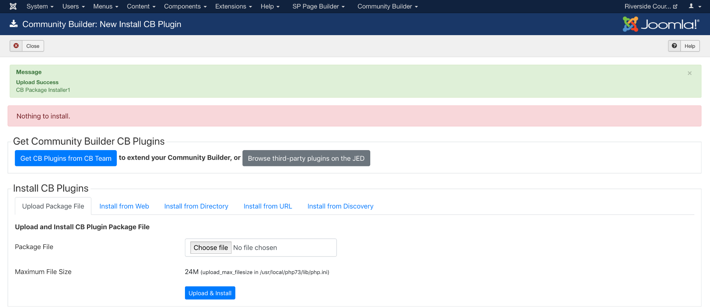Click the Package File input box

click(261, 248)
